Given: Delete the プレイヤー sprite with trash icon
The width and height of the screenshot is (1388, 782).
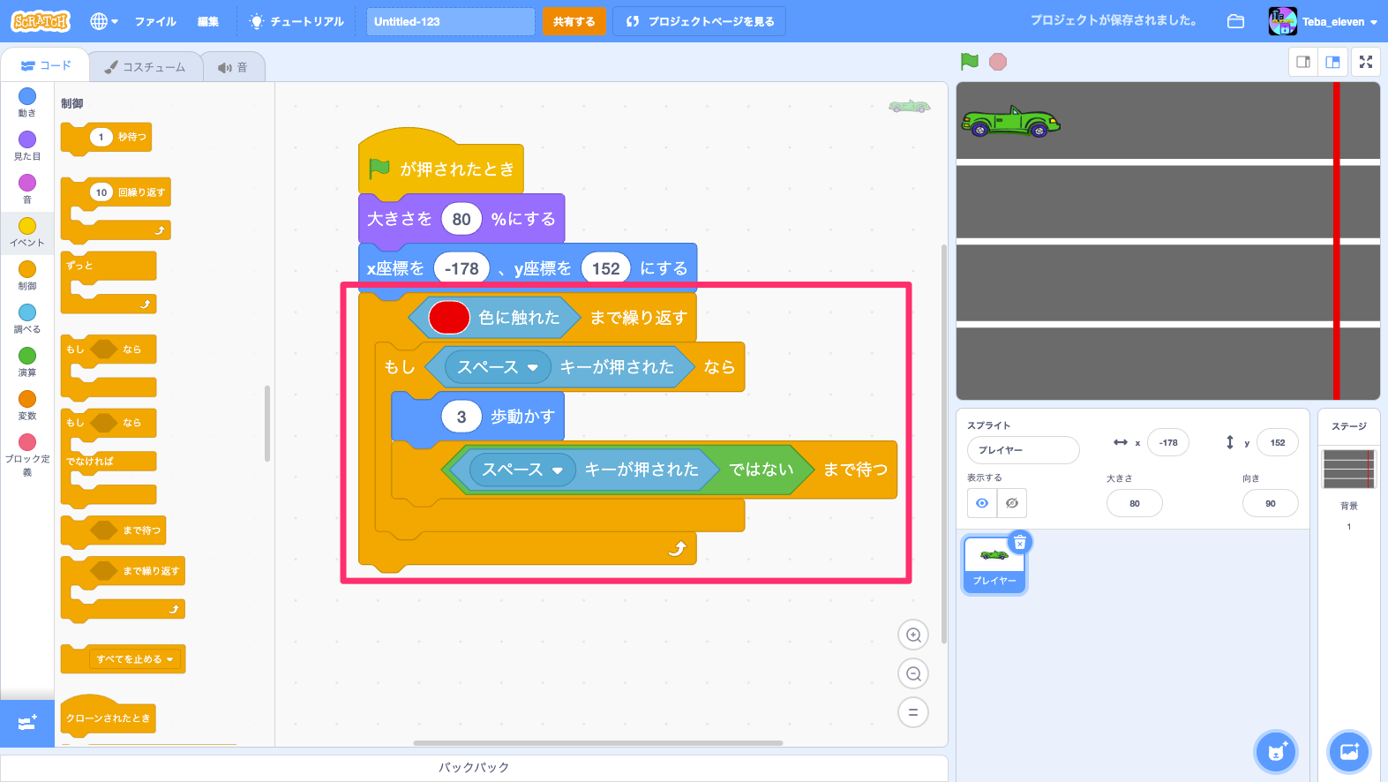Looking at the screenshot, I should [1019, 542].
